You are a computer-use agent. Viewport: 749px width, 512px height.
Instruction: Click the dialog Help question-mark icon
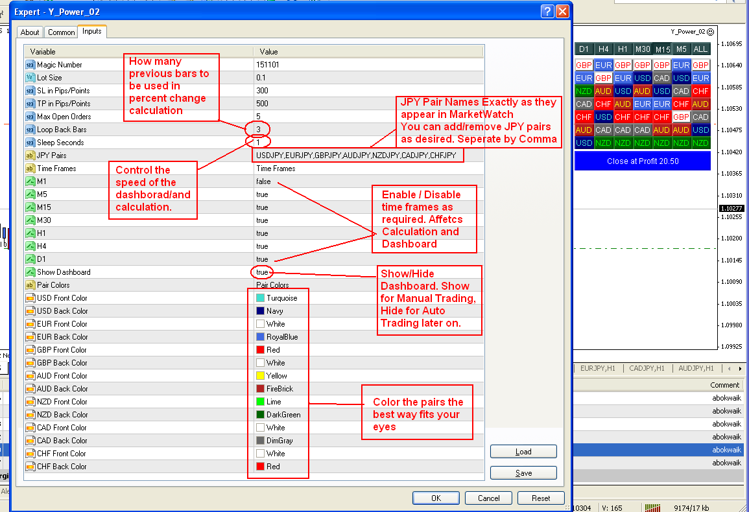point(547,12)
